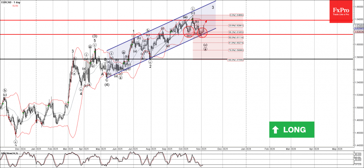Click the 0.0% Fibonacci level label
The height and width of the screenshot is (168, 364).
pos(236,15)
